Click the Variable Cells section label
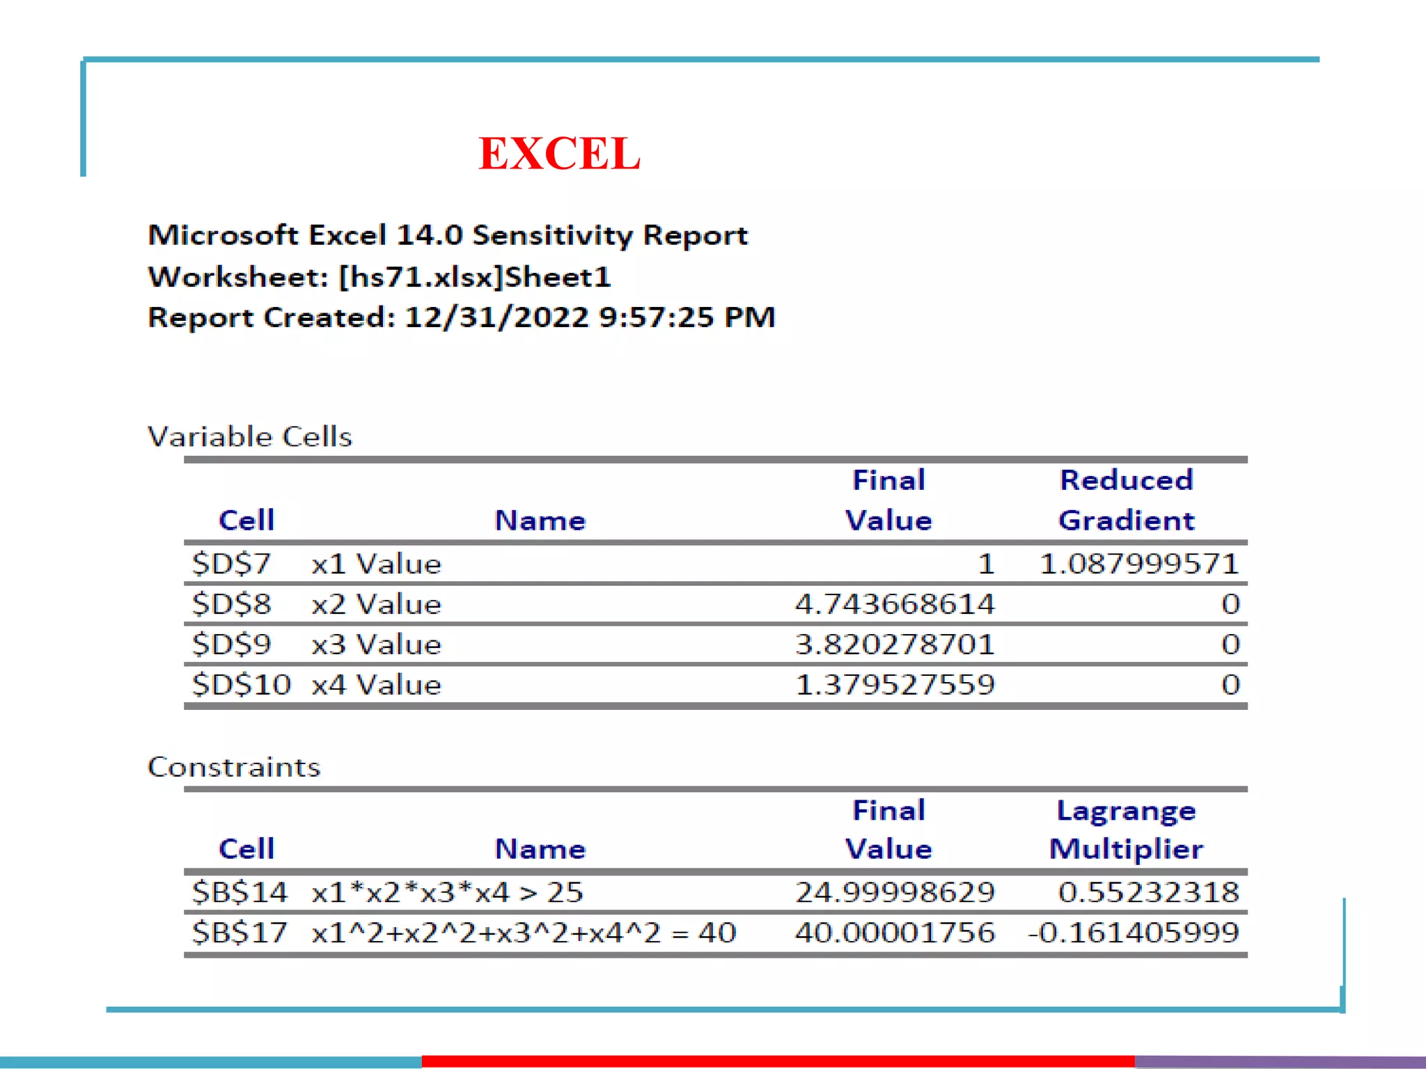This screenshot has height=1069, width=1426. (x=250, y=437)
